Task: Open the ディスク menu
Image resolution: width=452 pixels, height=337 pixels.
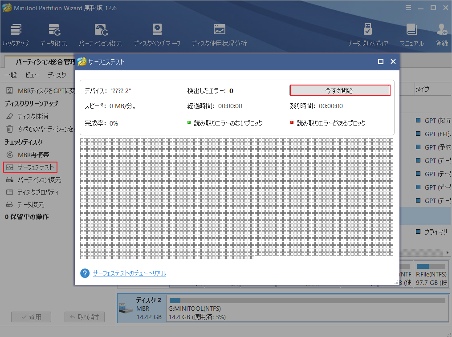Action: pos(56,75)
